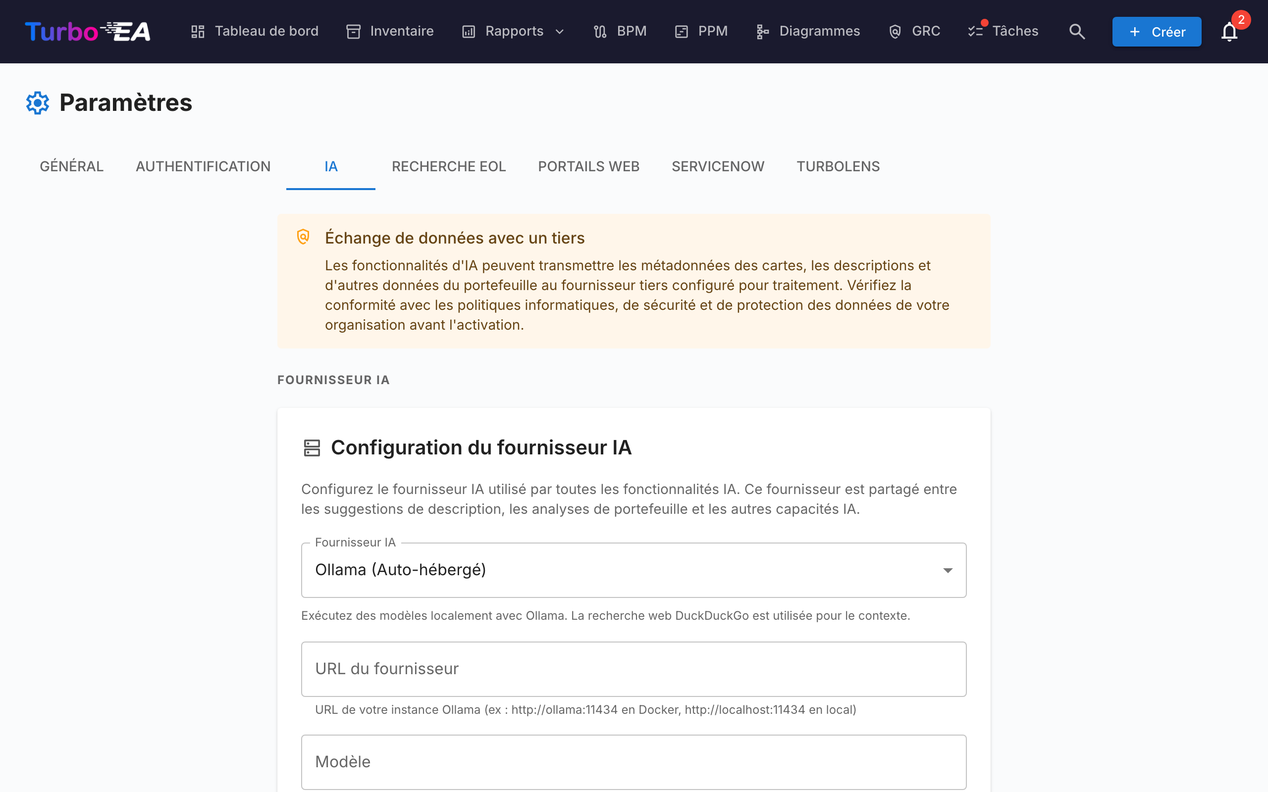Navigate to BPM
Screen dimensions: 1268x792
(x=620, y=31)
